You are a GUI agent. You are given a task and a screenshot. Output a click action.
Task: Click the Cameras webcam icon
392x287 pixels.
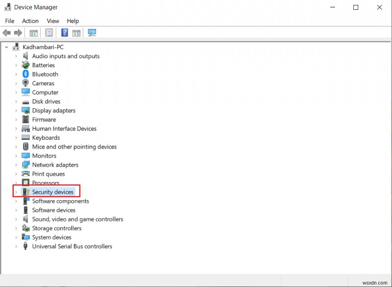25,83
